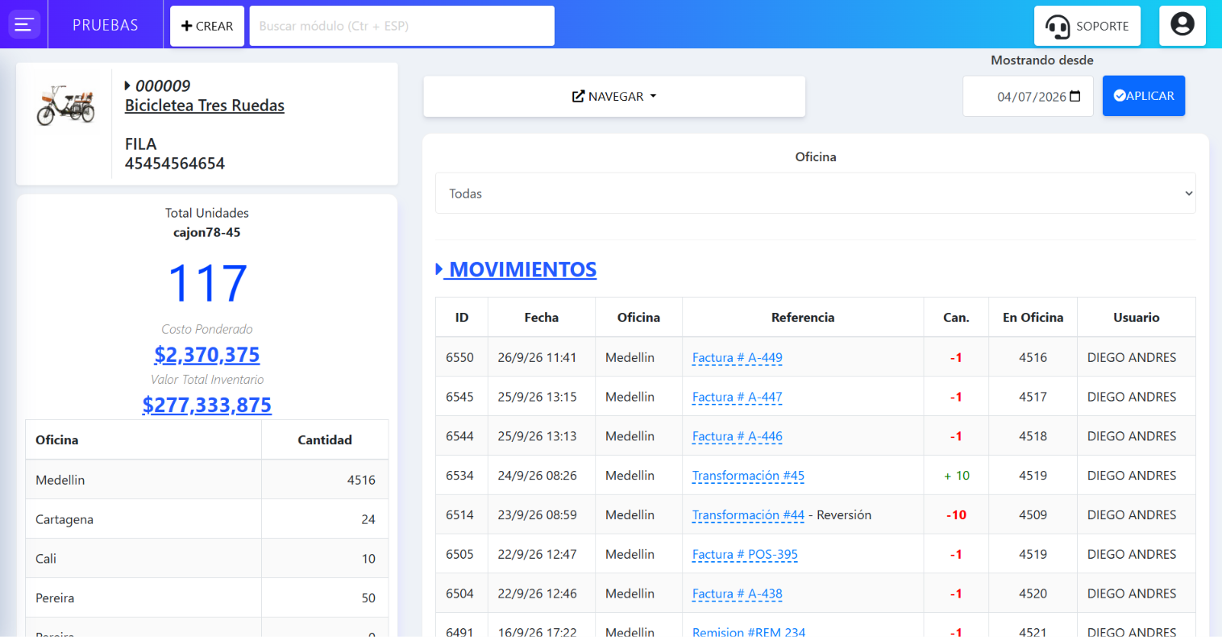The image size is (1222, 637).
Task: Open the Oficina Todas select box
Action: pos(816,194)
